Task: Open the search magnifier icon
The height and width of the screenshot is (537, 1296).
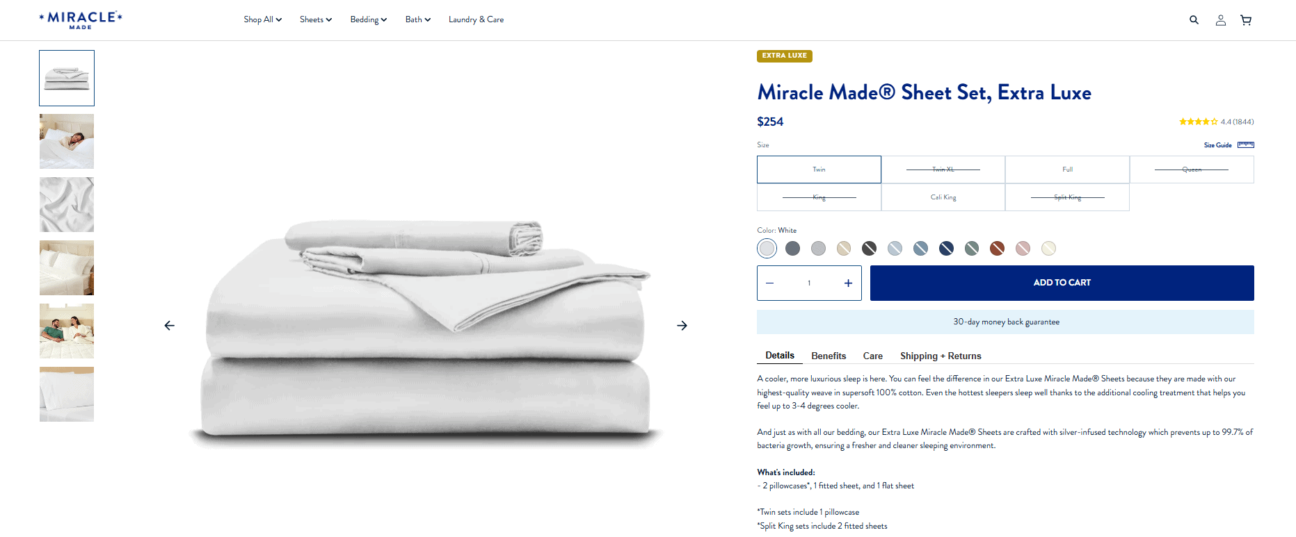Action: coord(1194,20)
